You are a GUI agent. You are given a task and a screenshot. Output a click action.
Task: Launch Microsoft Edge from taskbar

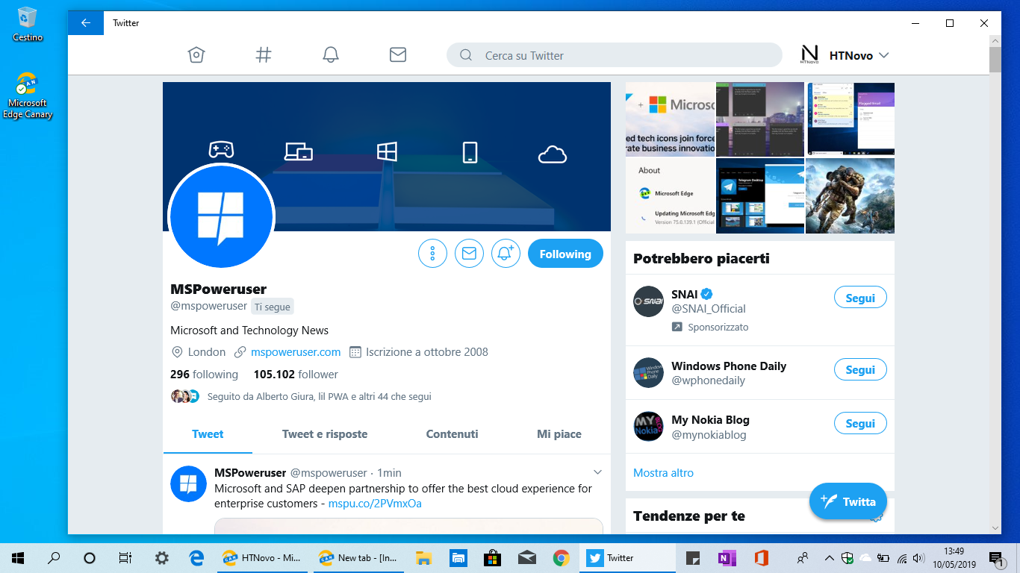(197, 557)
